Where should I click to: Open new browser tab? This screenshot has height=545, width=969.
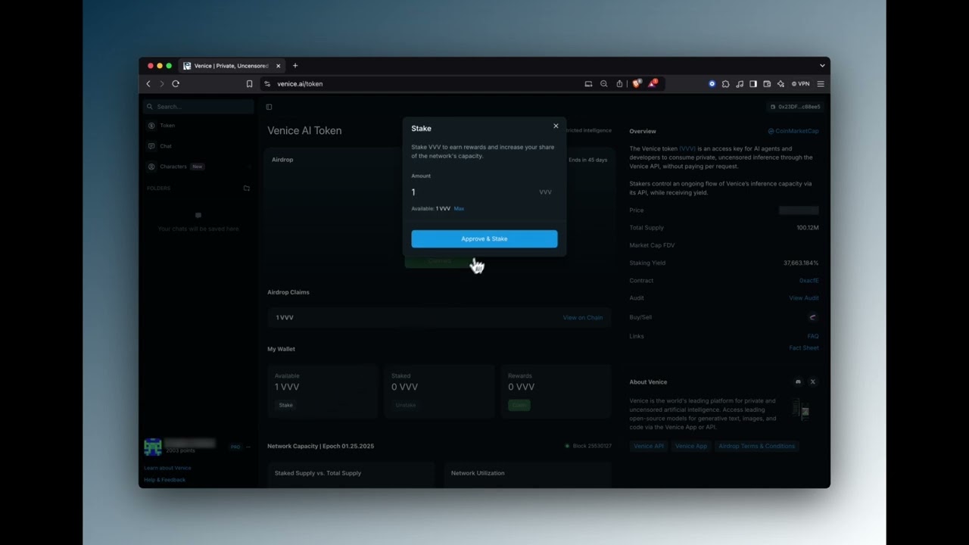(x=295, y=66)
